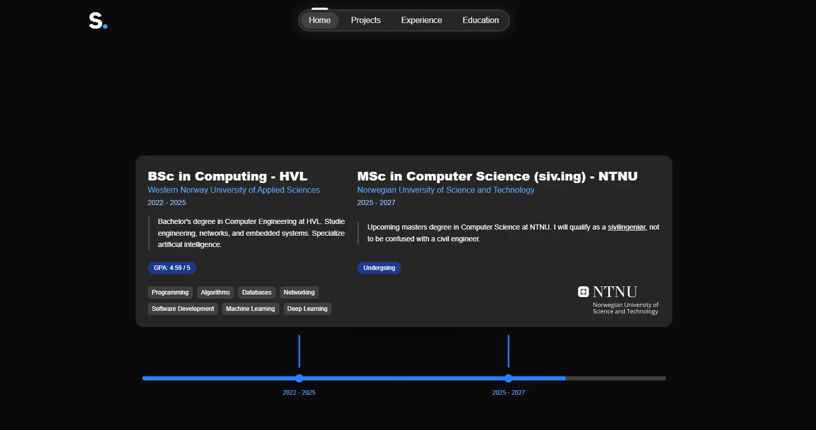
Task: Click the Software Development tag
Action: [183, 309]
